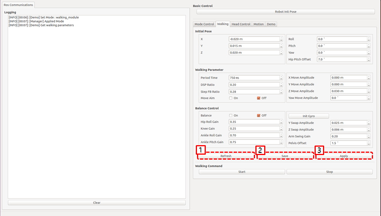Adjust the Pitch value stepper

pyautogui.click(x=369, y=46)
